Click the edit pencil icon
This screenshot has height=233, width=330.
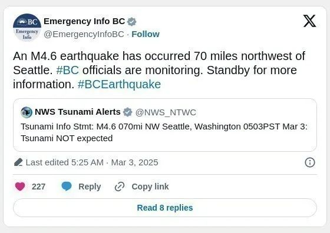(18, 162)
